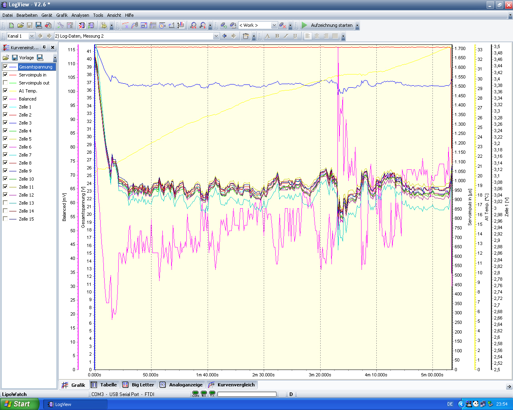Viewport: 513px width, 410px height.
Task: Click the new file icon
Action: pyautogui.click(x=11, y=25)
